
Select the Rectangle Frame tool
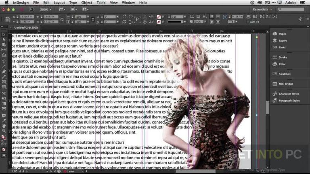point(4,82)
